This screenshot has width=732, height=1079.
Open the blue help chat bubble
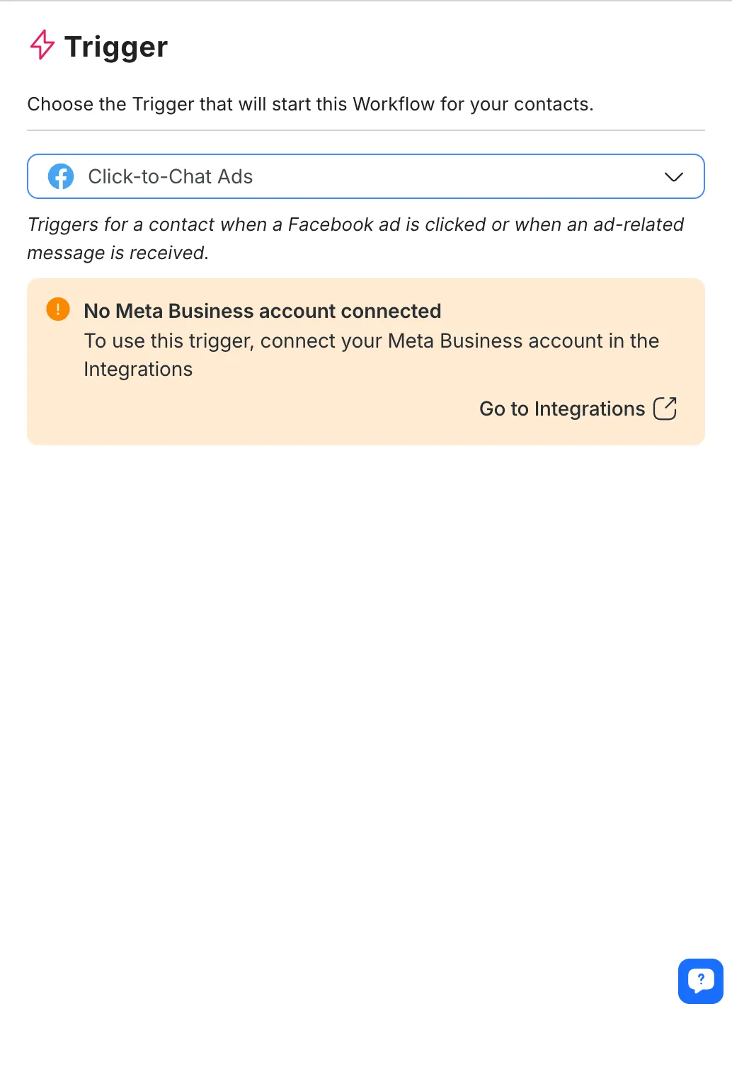pos(700,981)
